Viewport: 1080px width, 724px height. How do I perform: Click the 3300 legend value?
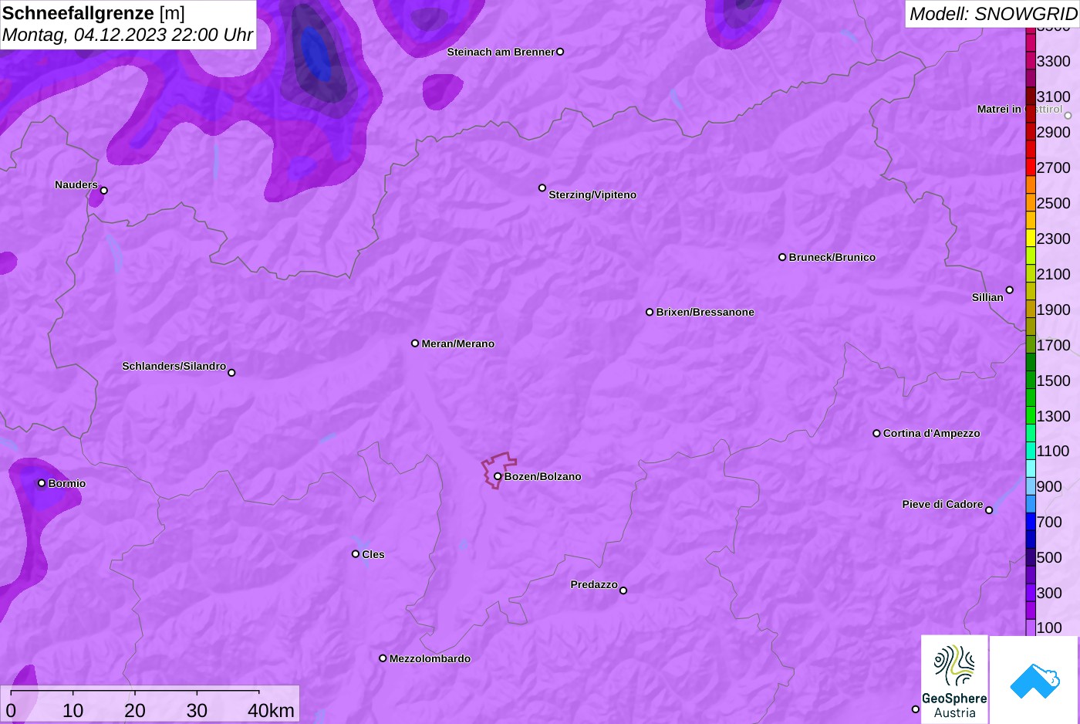1053,61
